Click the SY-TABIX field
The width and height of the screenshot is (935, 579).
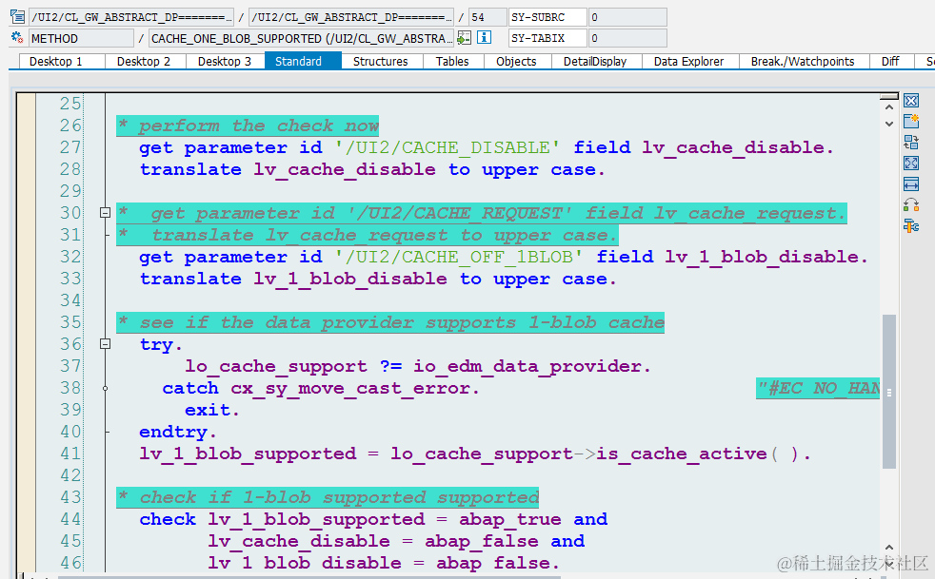547,38
